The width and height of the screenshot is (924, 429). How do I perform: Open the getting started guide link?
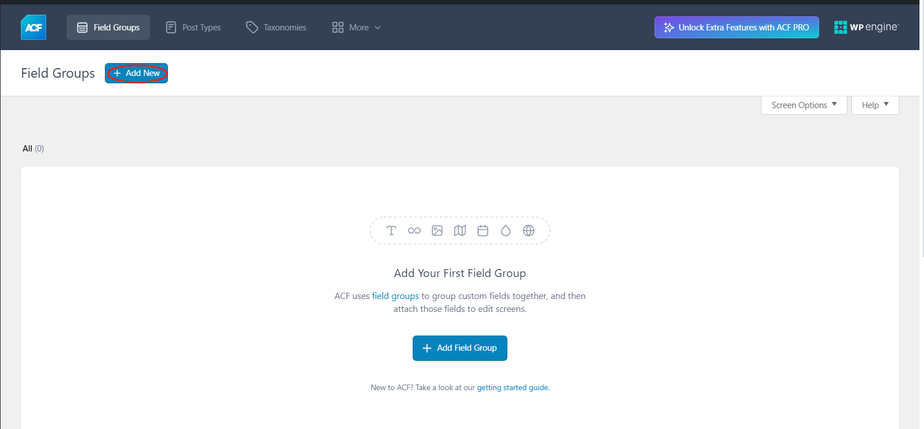click(x=512, y=387)
